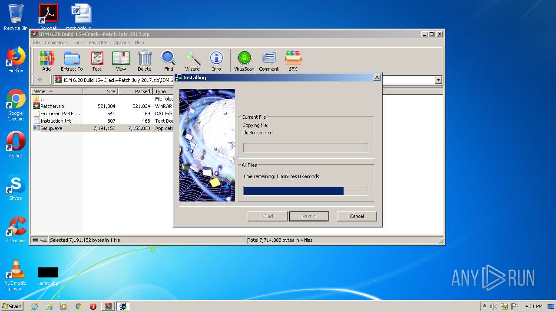Click the disabled Next button
The width and height of the screenshot is (556, 312).
[x=309, y=216]
